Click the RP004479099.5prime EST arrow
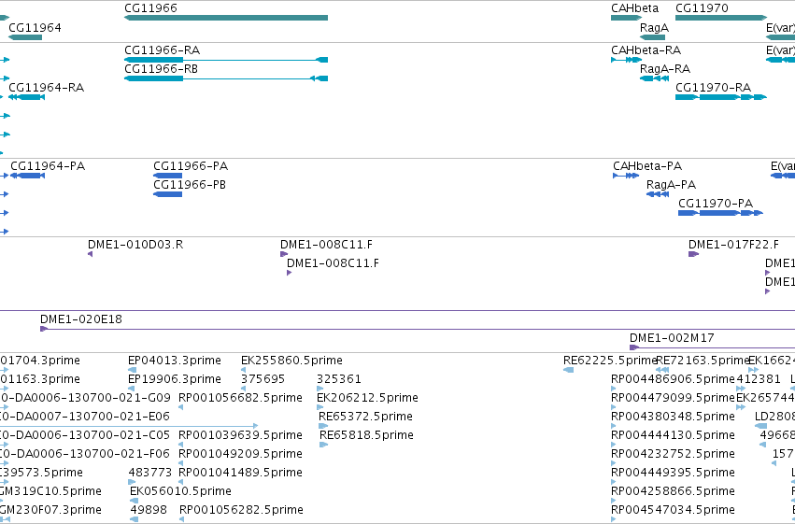The image size is (795, 524). coord(614,407)
